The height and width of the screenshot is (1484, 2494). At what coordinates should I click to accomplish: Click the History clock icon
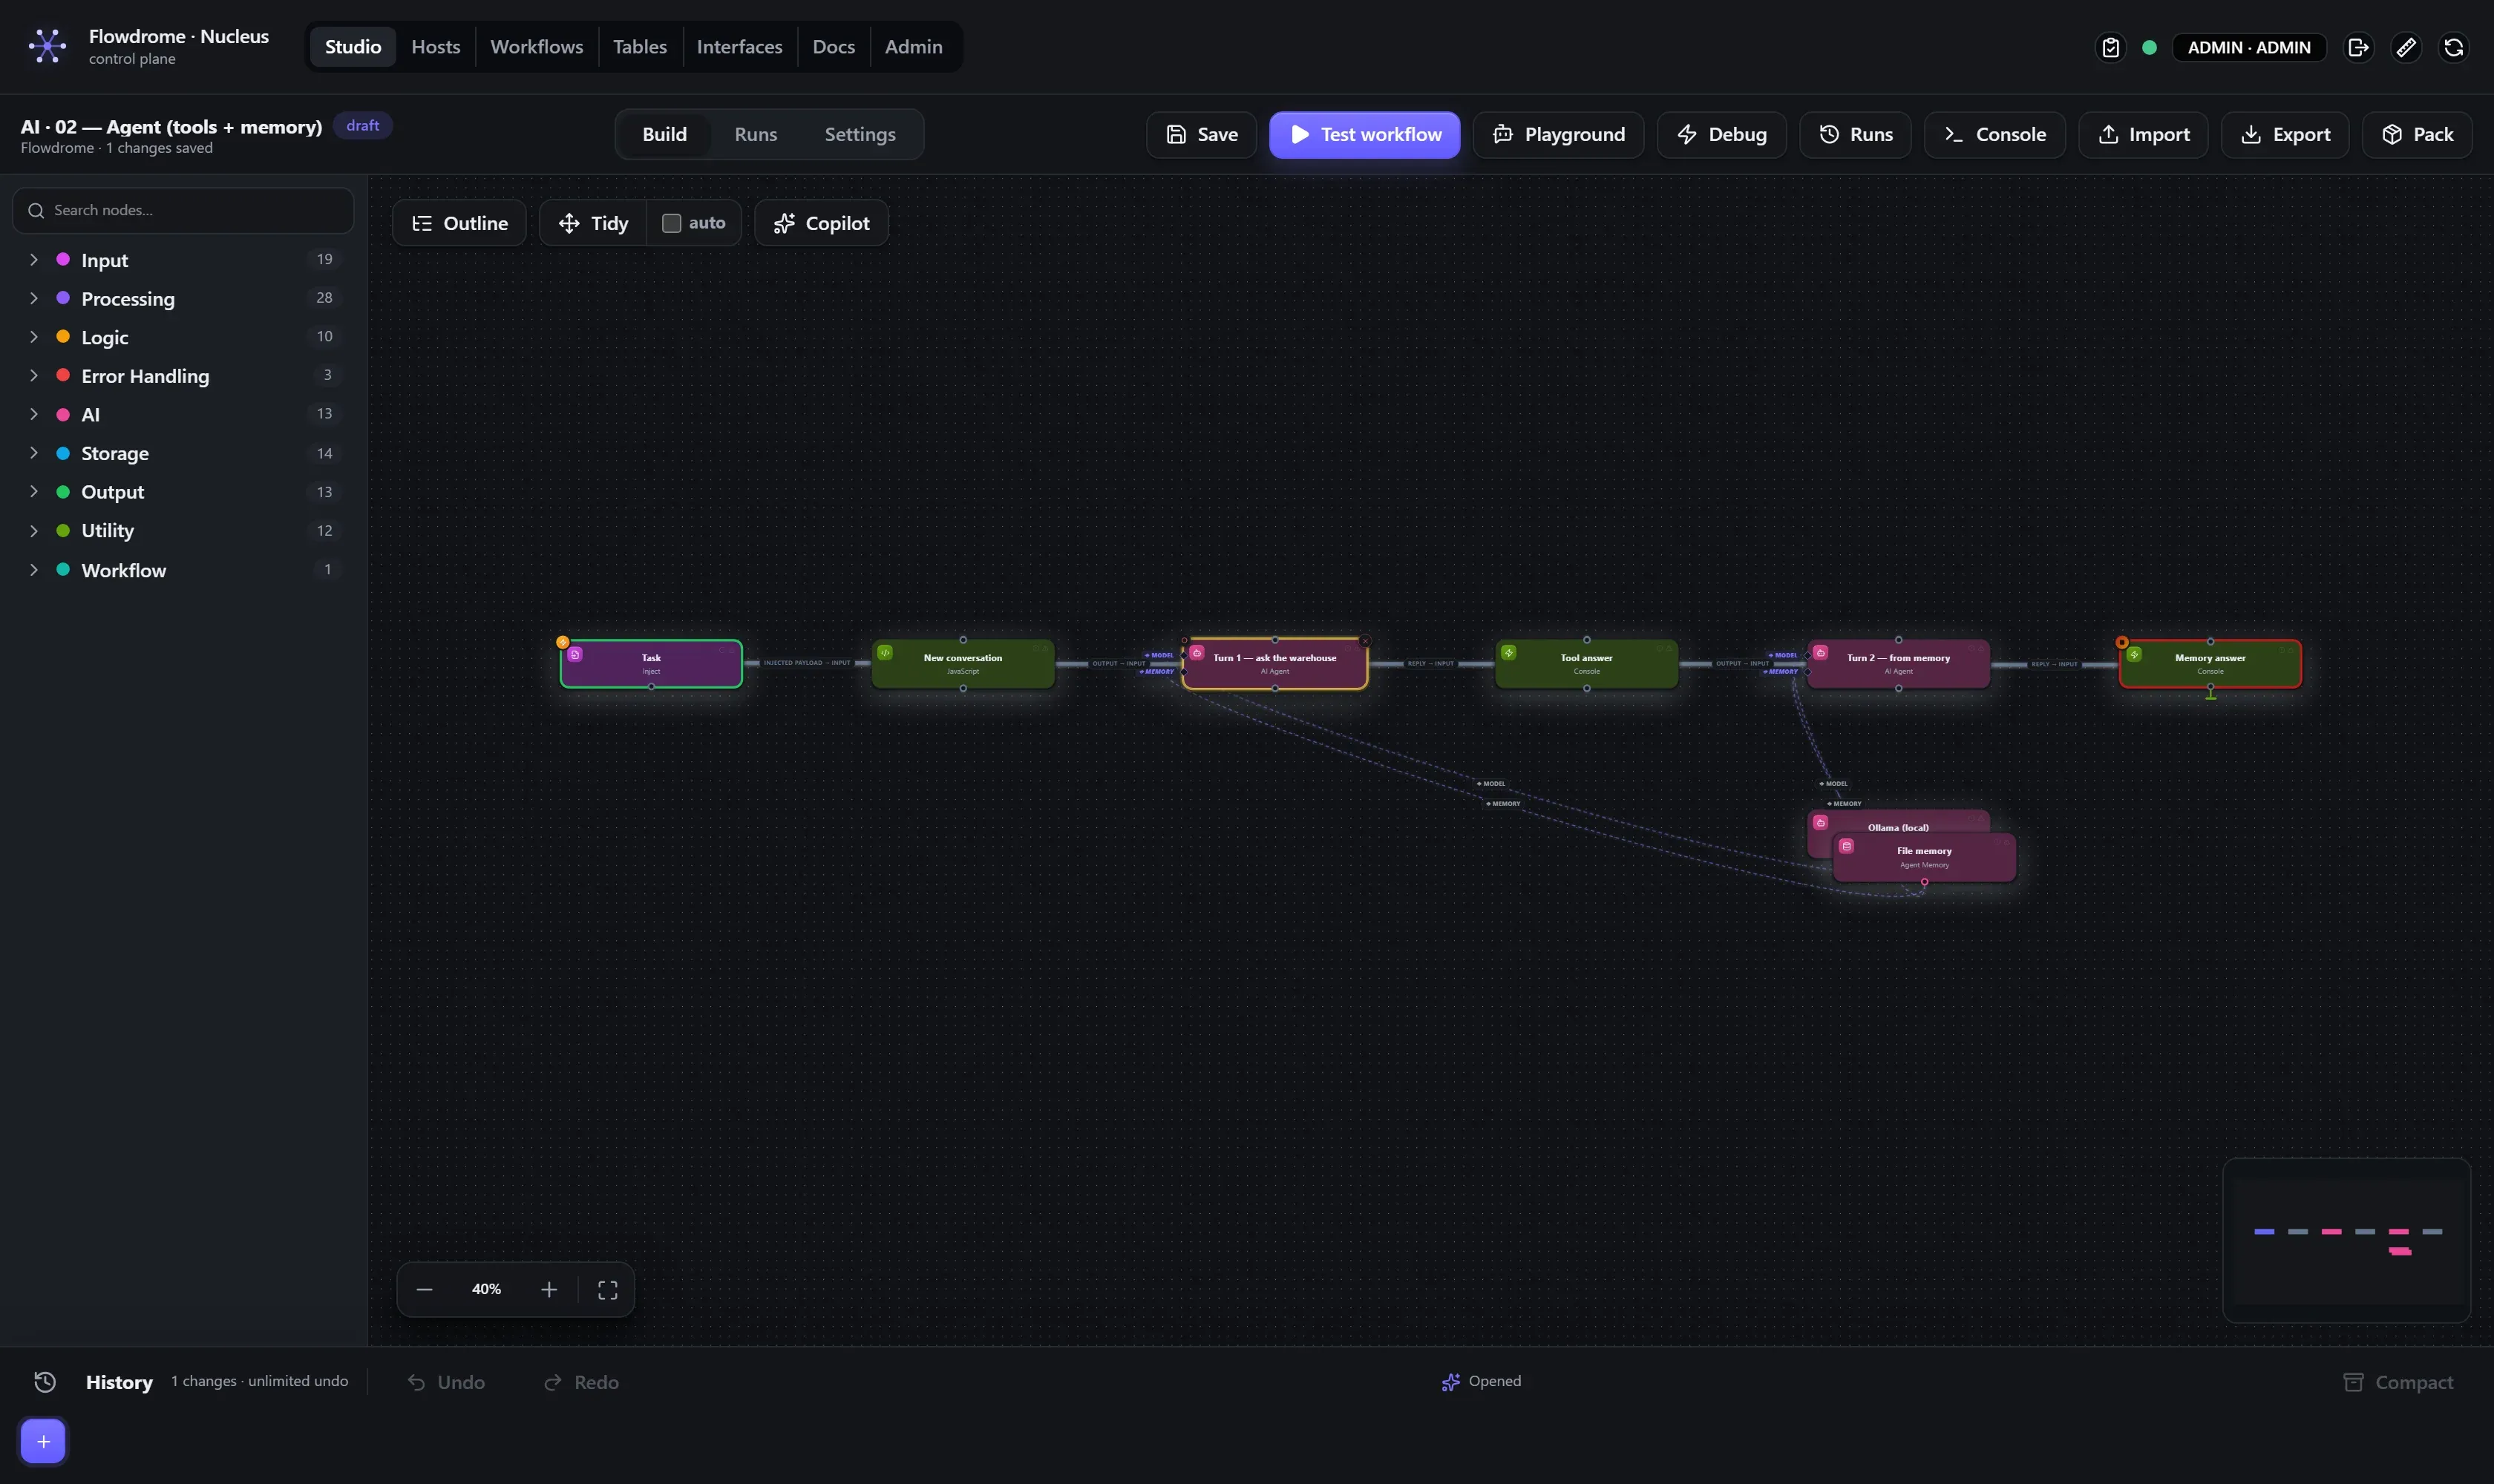[x=45, y=1382]
